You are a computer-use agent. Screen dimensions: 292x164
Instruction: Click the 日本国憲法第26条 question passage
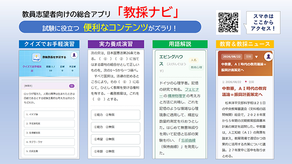point(115,76)
